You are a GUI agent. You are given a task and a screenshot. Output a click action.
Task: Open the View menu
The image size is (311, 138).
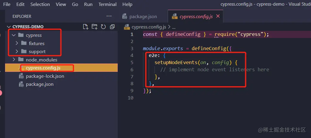click(61, 4)
